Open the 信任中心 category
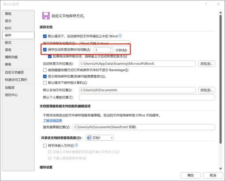This screenshot has width=225, height=181. [x=18, y=95]
